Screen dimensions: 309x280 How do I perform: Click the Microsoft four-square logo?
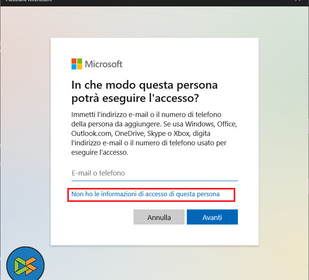click(77, 64)
